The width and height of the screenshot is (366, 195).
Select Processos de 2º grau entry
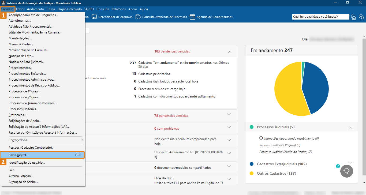[43, 97]
